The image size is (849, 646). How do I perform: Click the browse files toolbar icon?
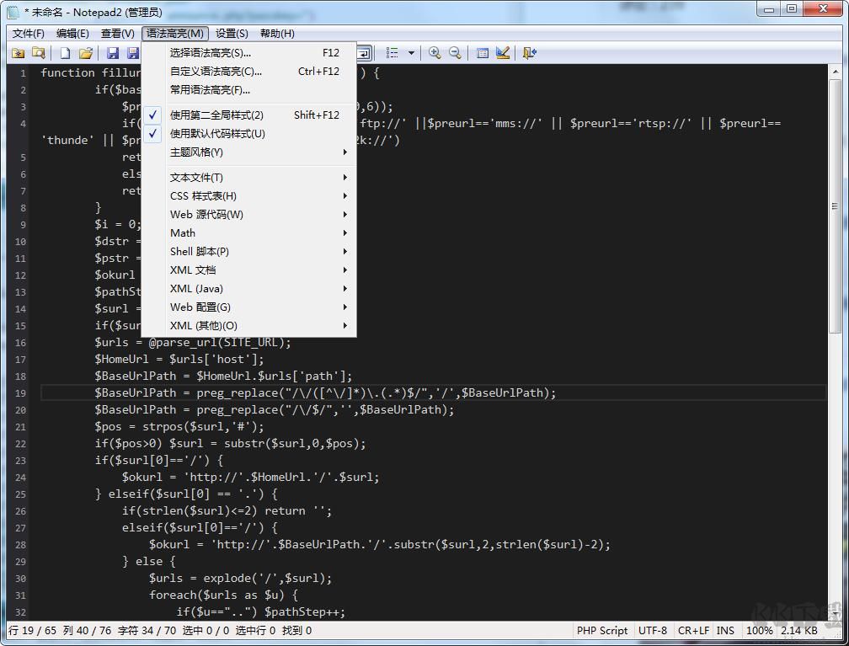(39, 52)
